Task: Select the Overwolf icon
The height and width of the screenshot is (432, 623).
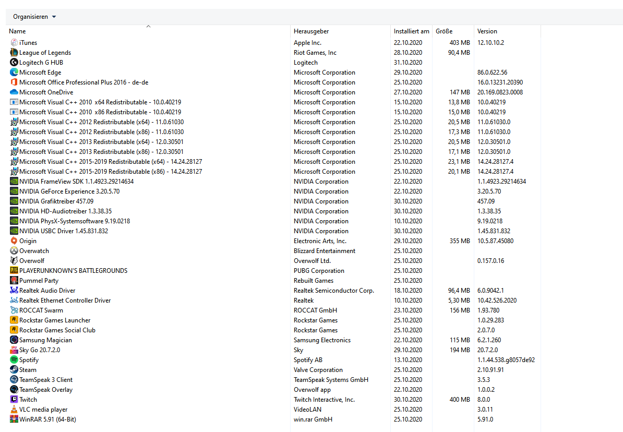Action: (x=14, y=261)
